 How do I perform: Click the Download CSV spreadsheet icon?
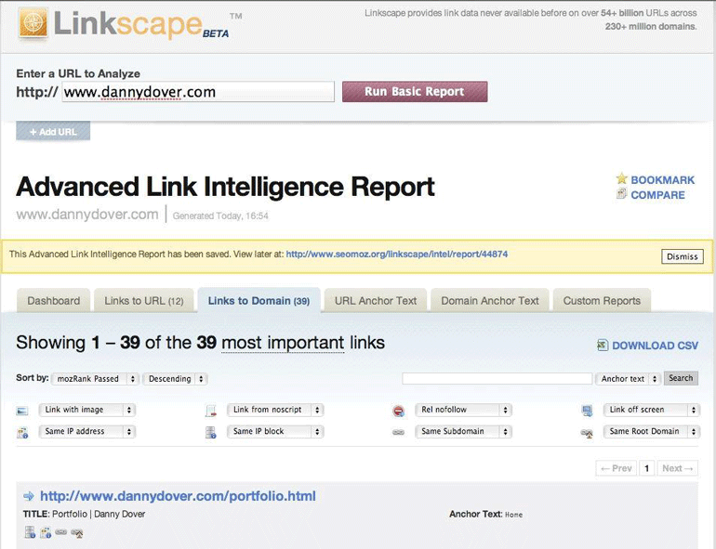click(x=603, y=345)
